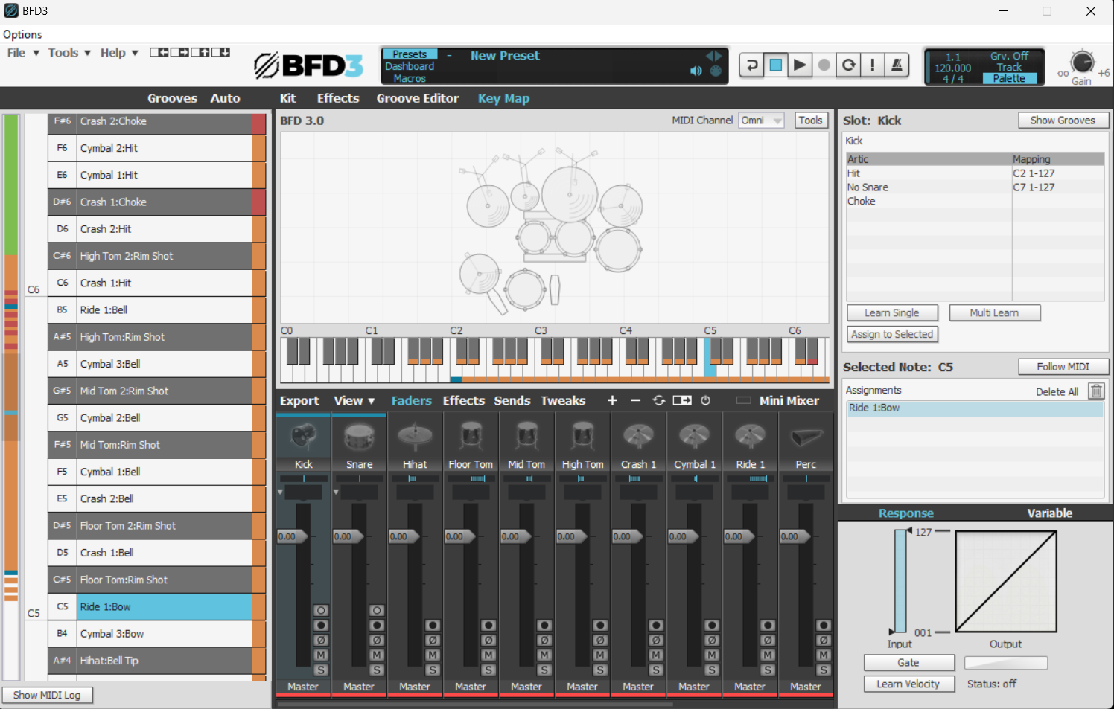Open the mixer View dropdown
This screenshot has height=709, width=1114.
pos(354,400)
